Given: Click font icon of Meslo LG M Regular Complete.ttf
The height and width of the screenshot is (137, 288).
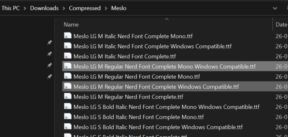Looking at the screenshot, I should (68, 96).
